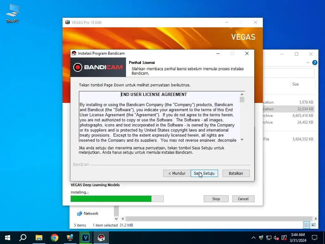Switch to the VEGAS installer taskbar icon

[x=86, y=238]
